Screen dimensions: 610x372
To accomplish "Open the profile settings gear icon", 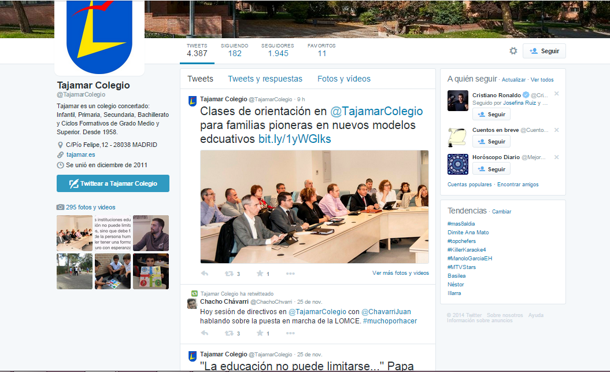I will pyautogui.click(x=513, y=51).
